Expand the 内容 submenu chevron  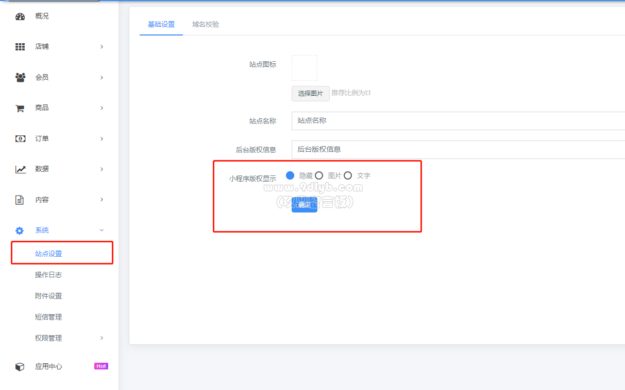coord(102,200)
